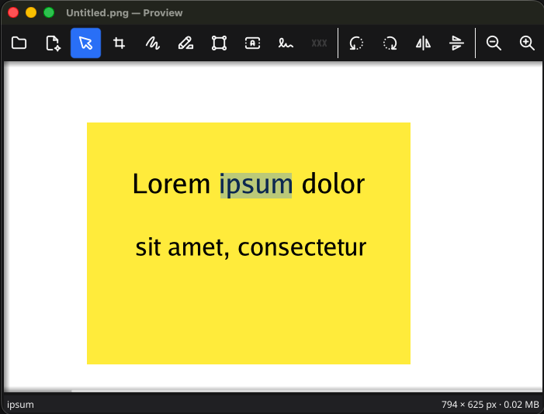Image resolution: width=544 pixels, height=414 pixels.
Task: Click the word Lorem in image
Action: (x=171, y=184)
